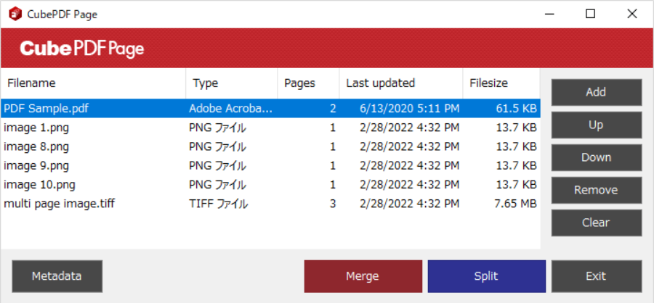
Task: Move selected file Up
Action: [596, 125]
